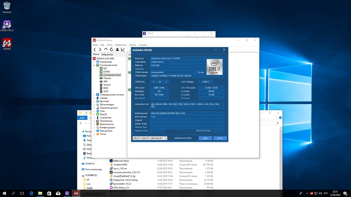Click the Up arrow in AIDA64 toolbar
This screenshot has height=197, width=351.
point(106,50)
